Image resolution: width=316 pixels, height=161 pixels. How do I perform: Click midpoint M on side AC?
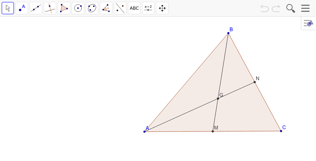click(213, 131)
